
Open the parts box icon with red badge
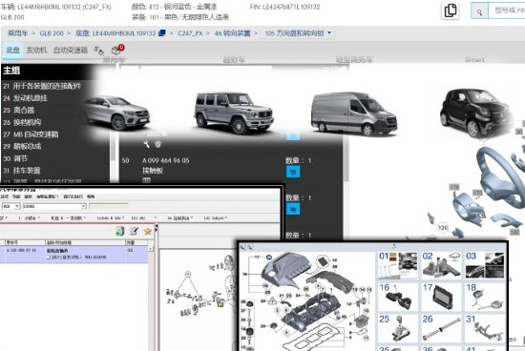117,50
